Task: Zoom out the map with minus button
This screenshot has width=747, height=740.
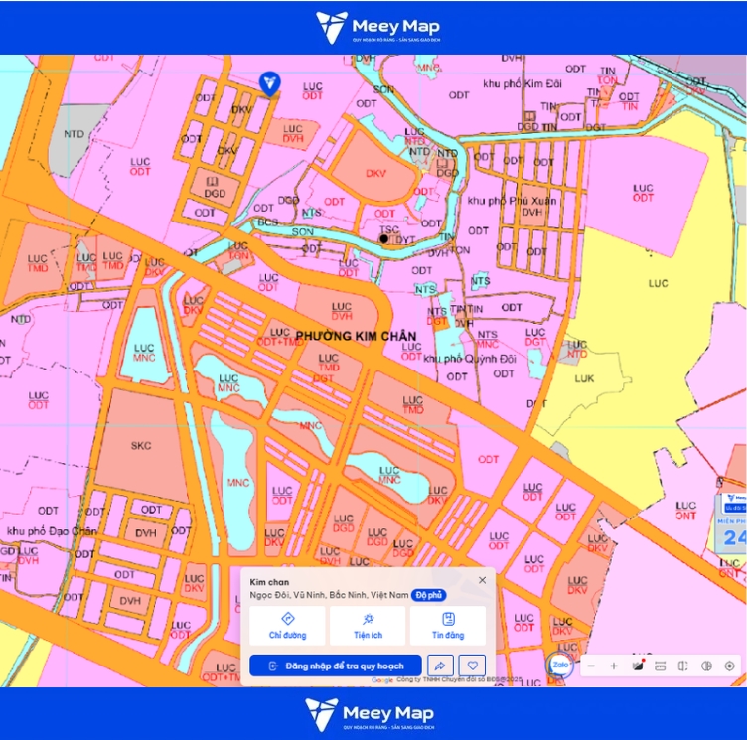Action: tap(591, 666)
